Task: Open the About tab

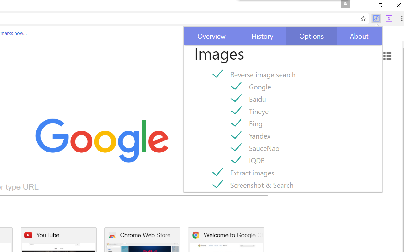Action: click(359, 36)
